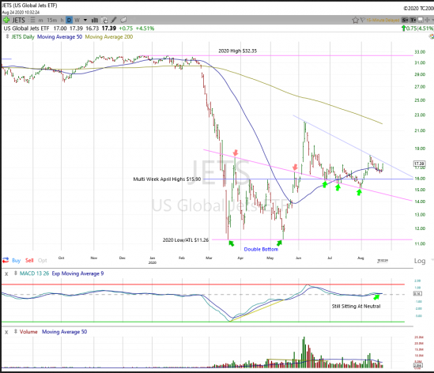Click the Aug date axis label
The height and width of the screenshot is (373, 434).
pos(360,258)
